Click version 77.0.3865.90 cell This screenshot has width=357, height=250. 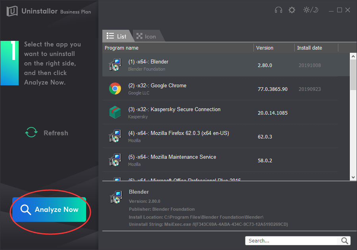(x=273, y=89)
